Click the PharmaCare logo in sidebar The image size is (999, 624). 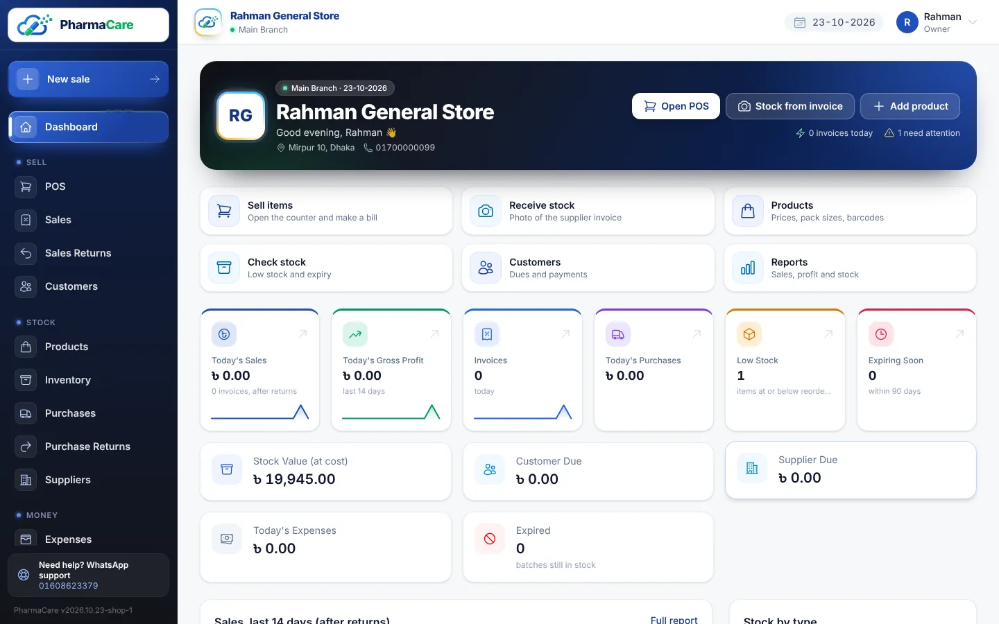click(88, 25)
